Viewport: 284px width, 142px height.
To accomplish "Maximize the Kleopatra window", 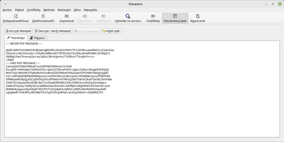I will tap(273, 4).
